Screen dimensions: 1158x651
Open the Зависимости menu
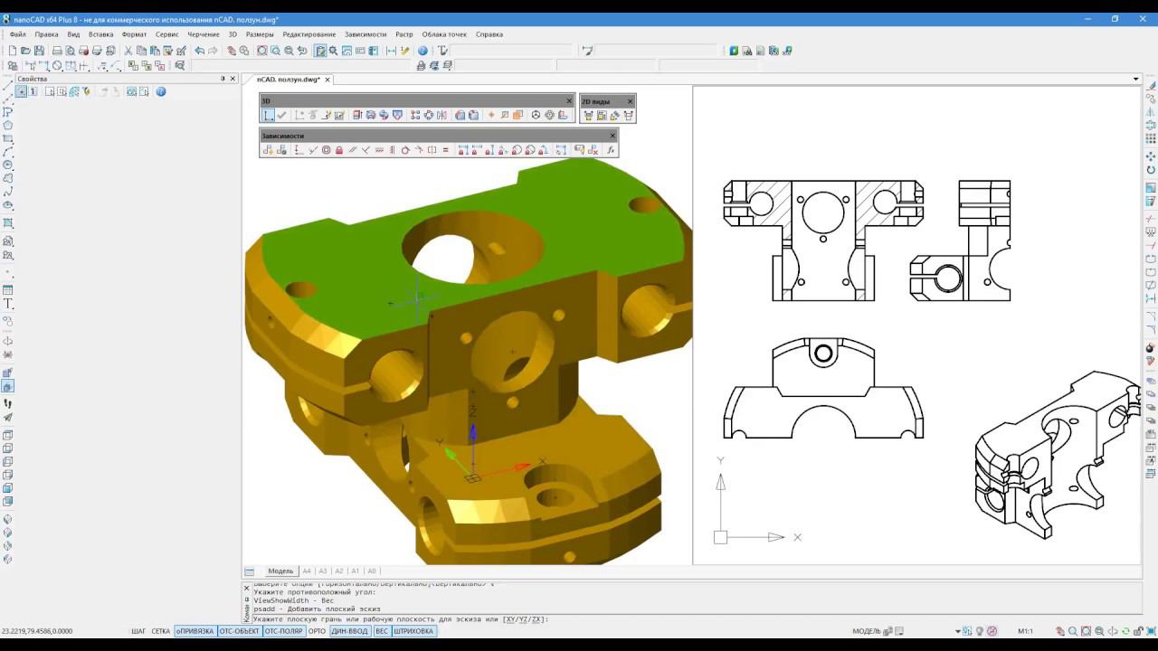coord(365,34)
